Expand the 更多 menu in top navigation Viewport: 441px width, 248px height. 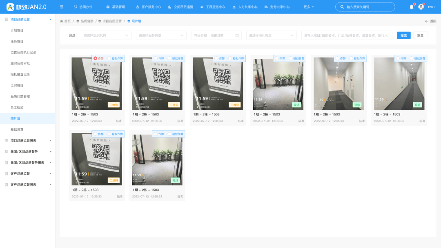click(309, 7)
